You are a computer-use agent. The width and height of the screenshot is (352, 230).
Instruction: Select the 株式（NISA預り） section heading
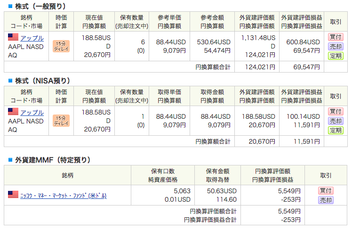pos(43,81)
